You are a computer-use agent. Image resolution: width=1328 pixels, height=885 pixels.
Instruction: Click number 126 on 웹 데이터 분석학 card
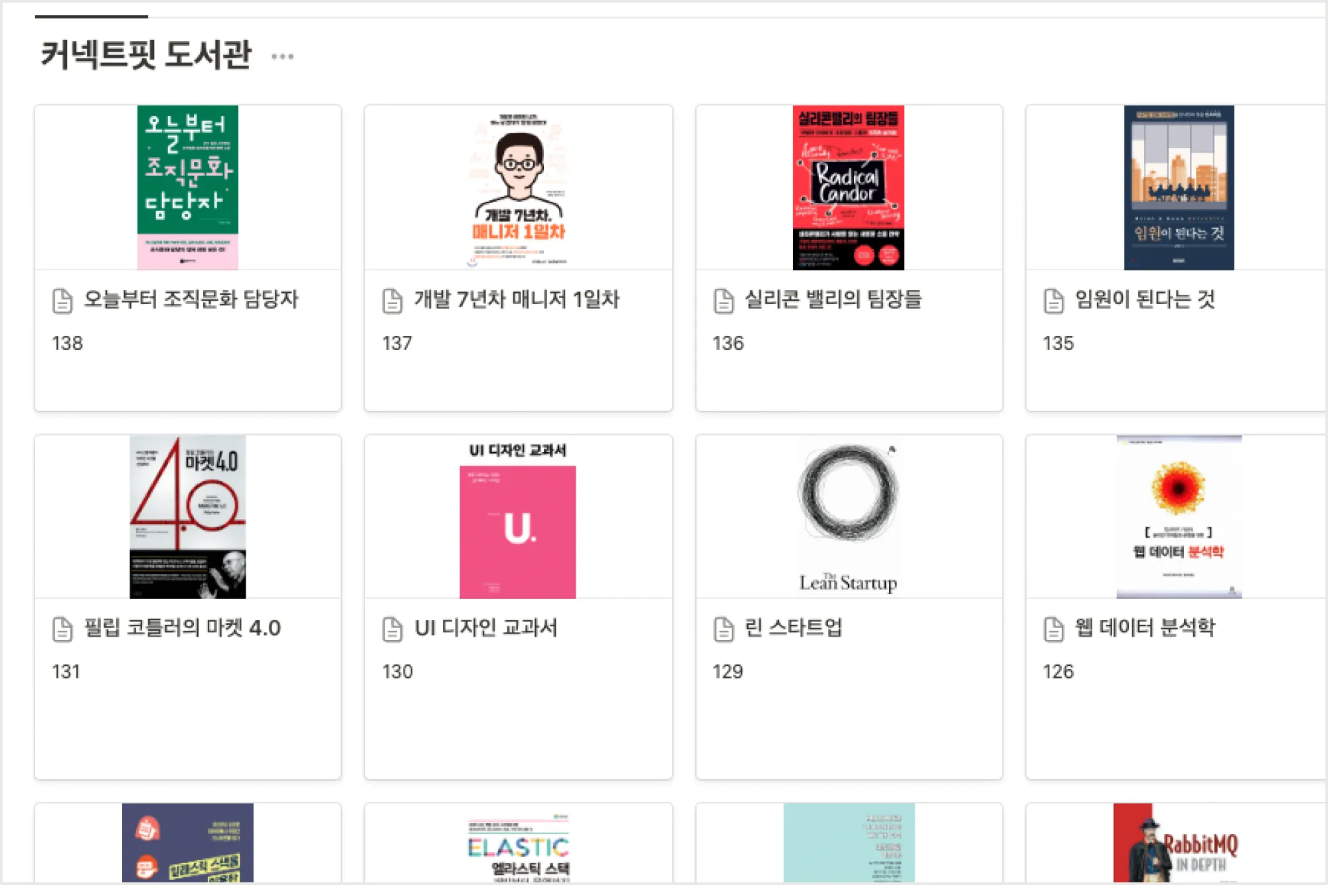coord(1058,672)
